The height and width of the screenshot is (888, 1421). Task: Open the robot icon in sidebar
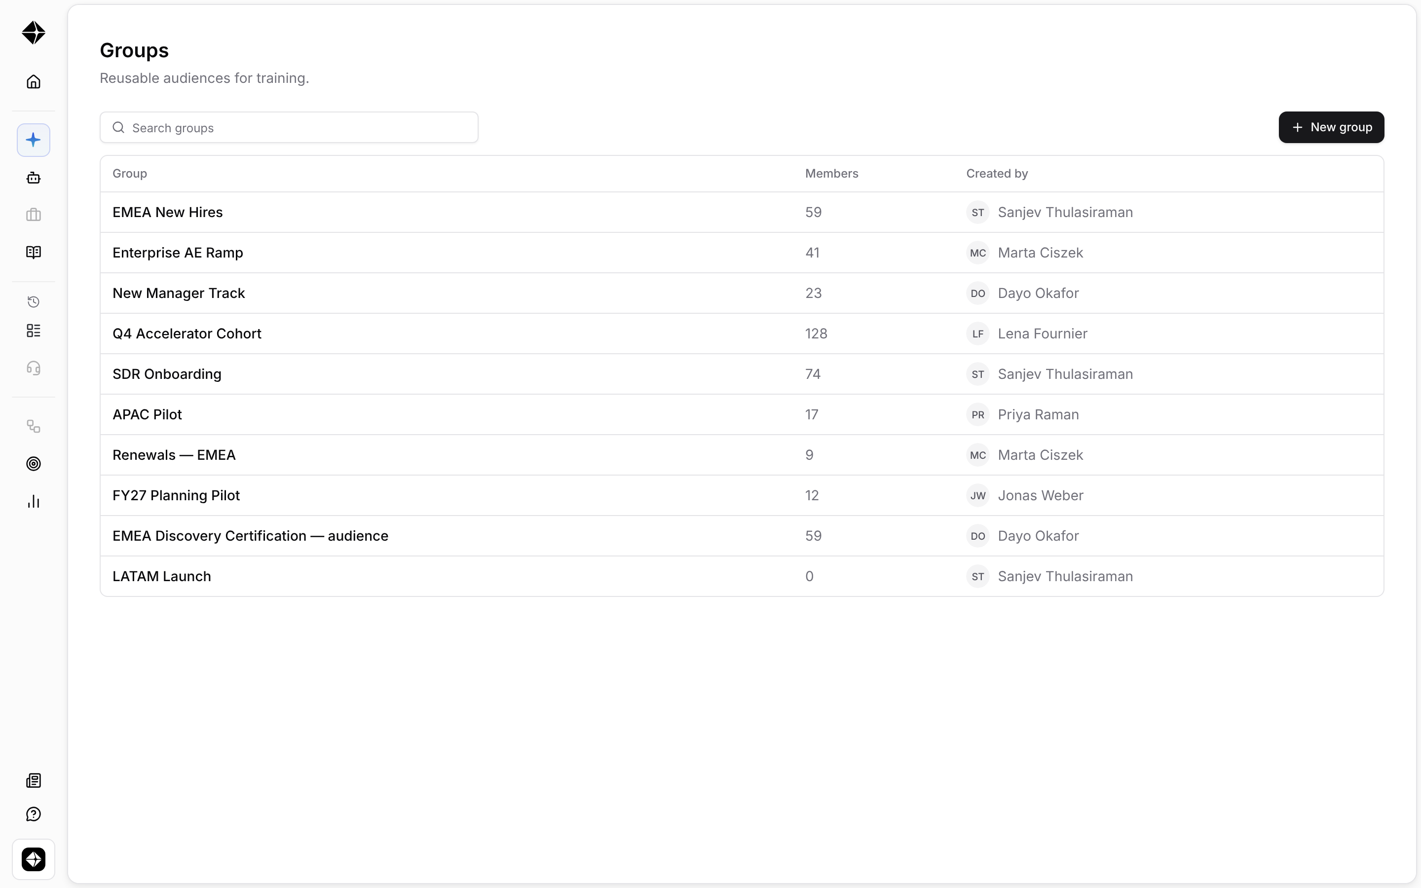click(x=34, y=178)
